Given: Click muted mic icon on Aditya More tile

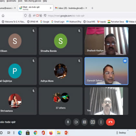Looking at the screenshot, I should tap(79, 61).
